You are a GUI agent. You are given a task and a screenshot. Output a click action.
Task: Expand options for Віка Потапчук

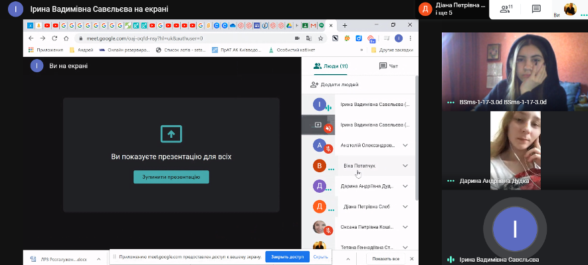tap(405, 166)
